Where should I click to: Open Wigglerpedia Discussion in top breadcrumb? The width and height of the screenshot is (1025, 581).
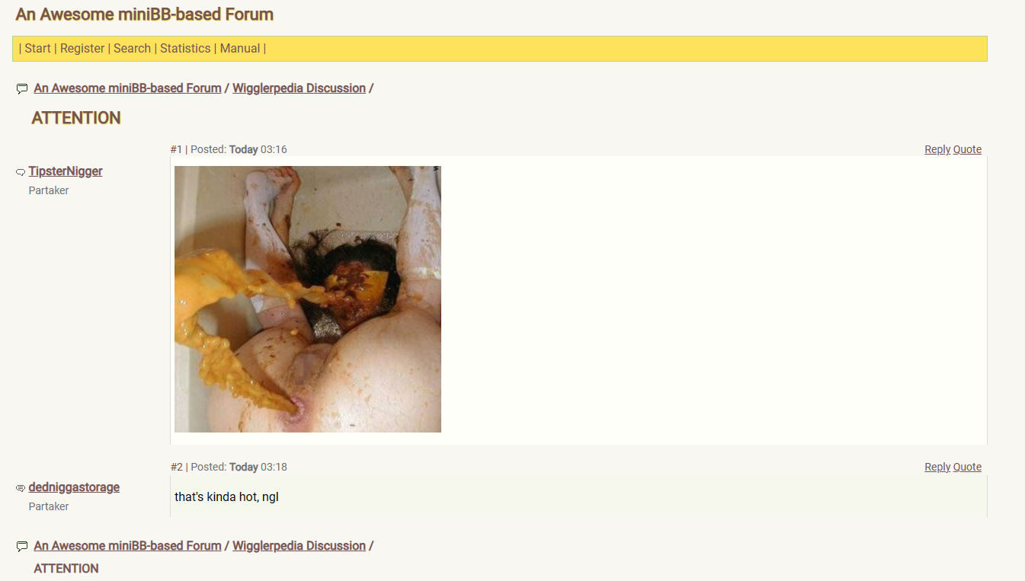click(x=299, y=88)
